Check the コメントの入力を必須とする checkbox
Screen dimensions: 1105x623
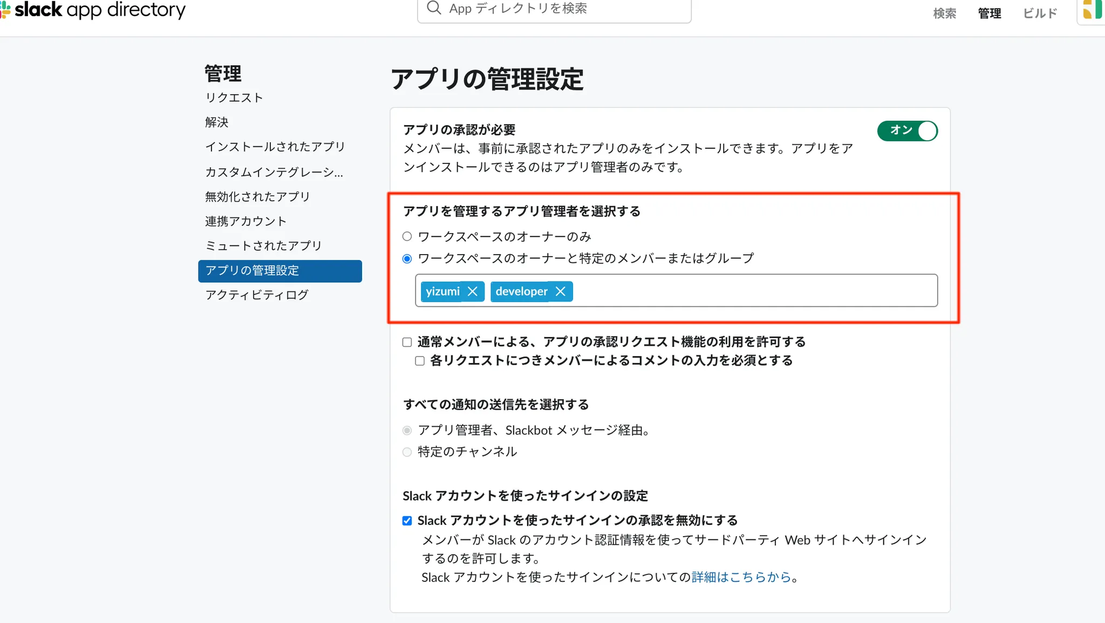pos(420,361)
